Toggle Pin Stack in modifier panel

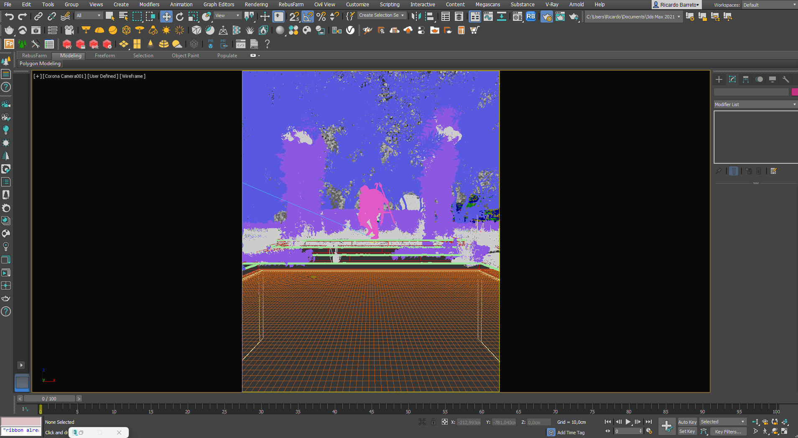pos(719,171)
